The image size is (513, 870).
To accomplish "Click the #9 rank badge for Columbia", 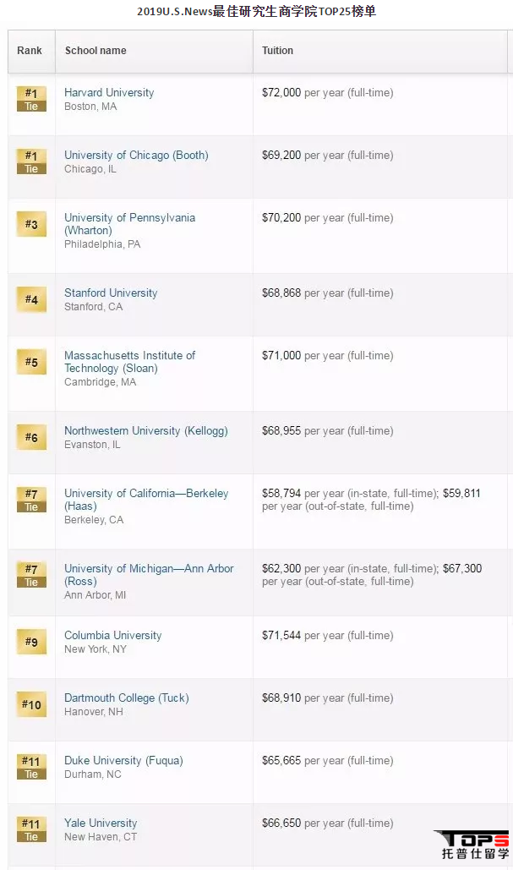I will [x=31, y=642].
